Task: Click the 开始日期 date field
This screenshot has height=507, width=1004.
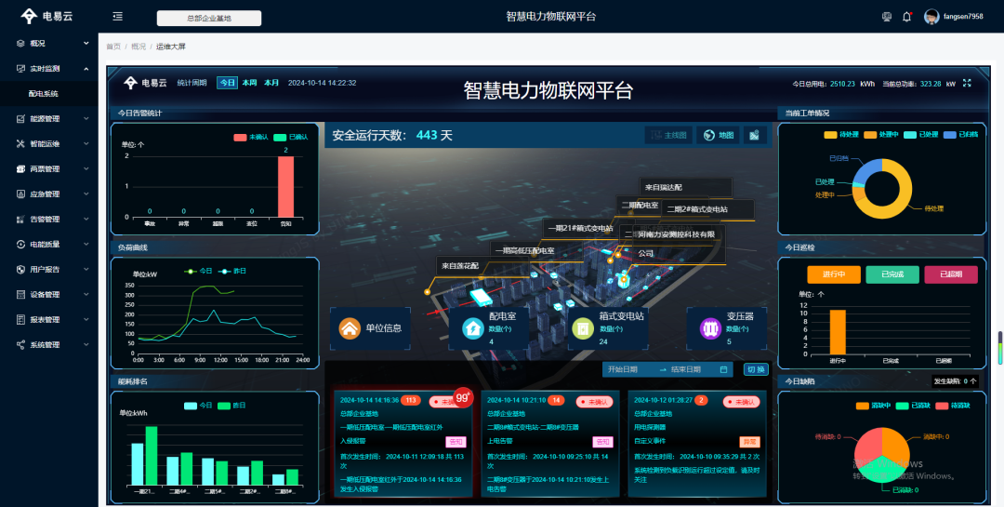Action: (x=629, y=369)
